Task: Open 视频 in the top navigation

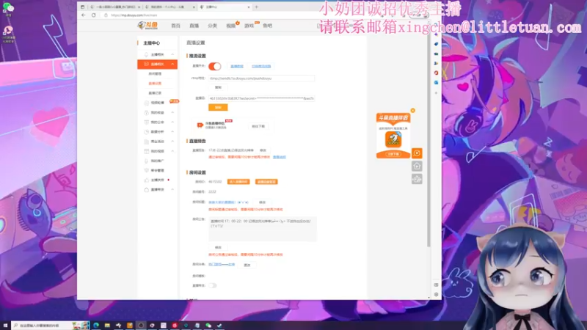Action: (x=230, y=26)
